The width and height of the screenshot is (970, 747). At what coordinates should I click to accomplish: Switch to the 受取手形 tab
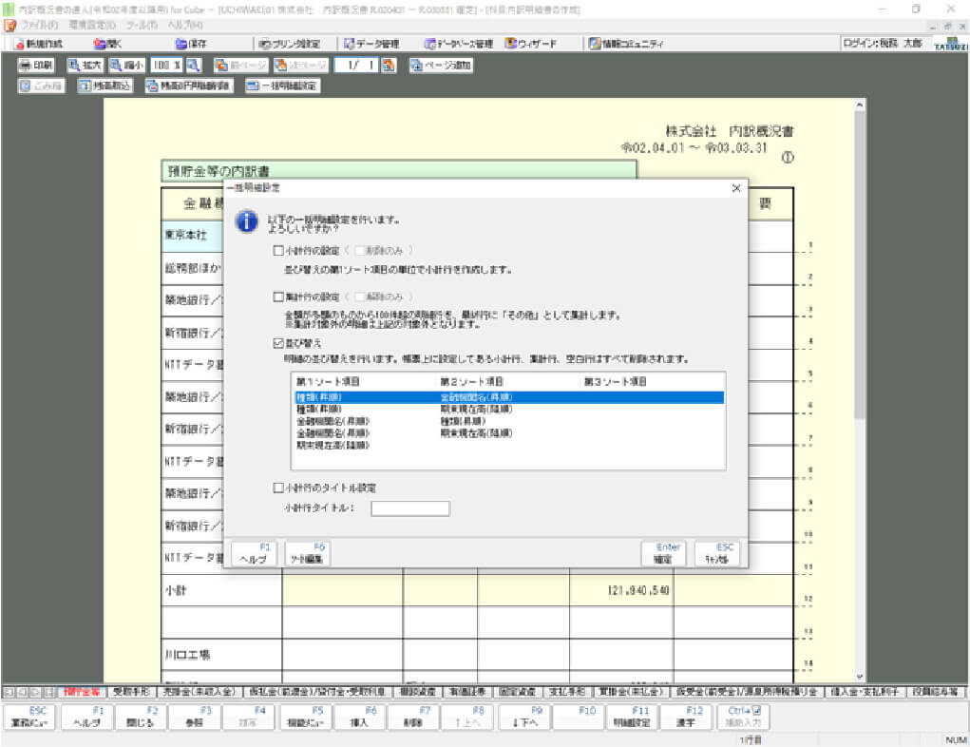[x=131, y=691]
